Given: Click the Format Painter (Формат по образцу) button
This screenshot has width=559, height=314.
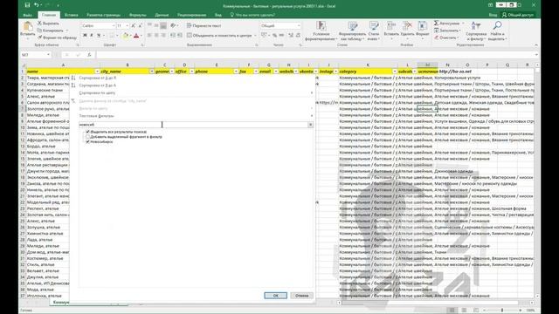Looking at the screenshot, I should [58, 38].
